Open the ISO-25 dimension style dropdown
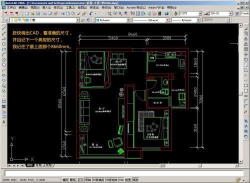Screen dimensions: 250x183 (x=221, y=13)
